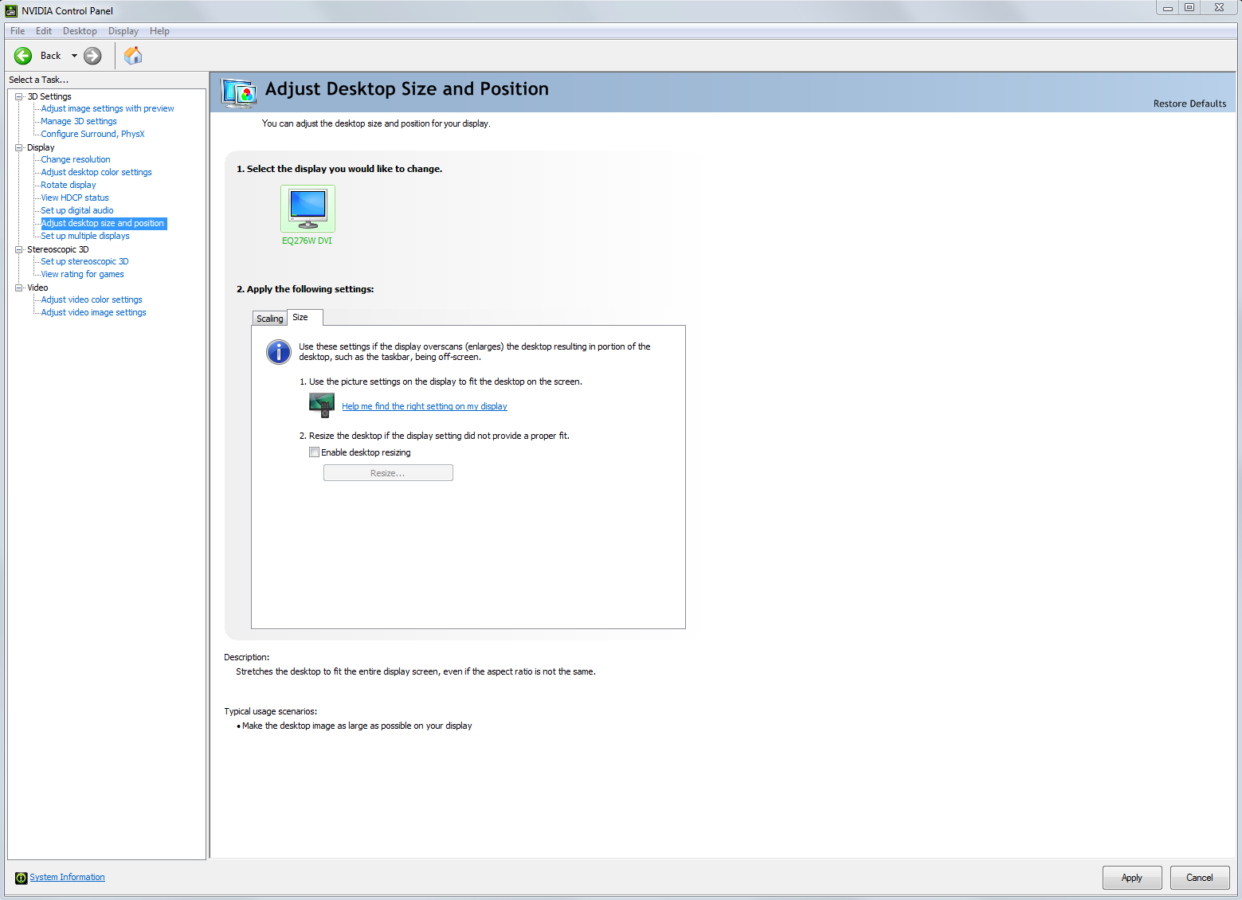The image size is (1242, 900).
Task: Open the Help menu
Action: pos(159,31)
